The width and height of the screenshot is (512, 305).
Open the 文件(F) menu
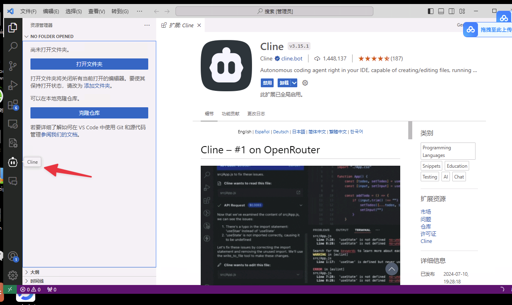[28, 11]
